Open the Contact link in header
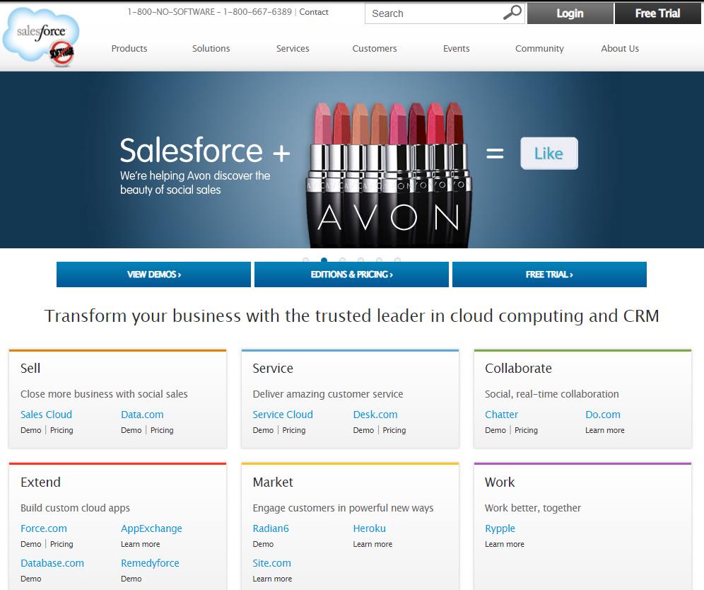 coord(314,12)
